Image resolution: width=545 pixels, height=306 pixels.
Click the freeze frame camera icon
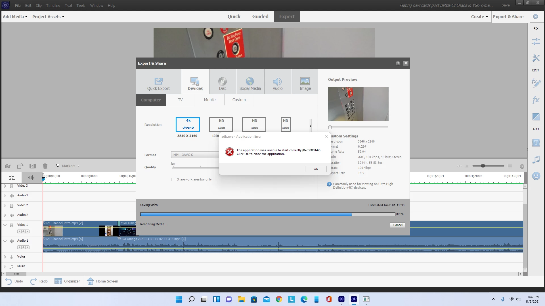coord(8,166)
